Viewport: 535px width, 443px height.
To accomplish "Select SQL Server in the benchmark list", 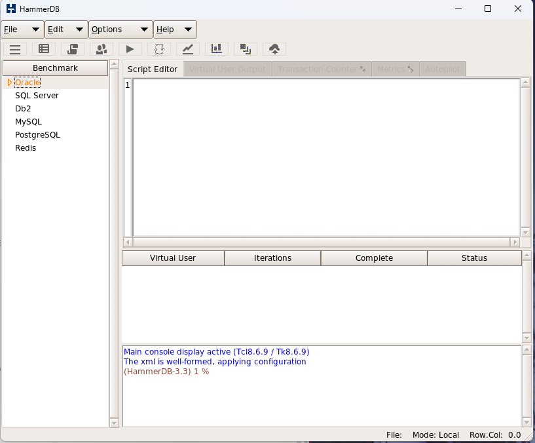I will [37, 95].
